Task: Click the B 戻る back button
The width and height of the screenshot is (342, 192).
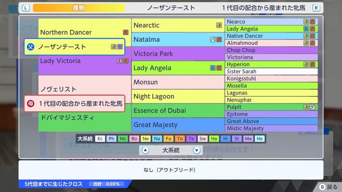Action: tap(328, 187)
